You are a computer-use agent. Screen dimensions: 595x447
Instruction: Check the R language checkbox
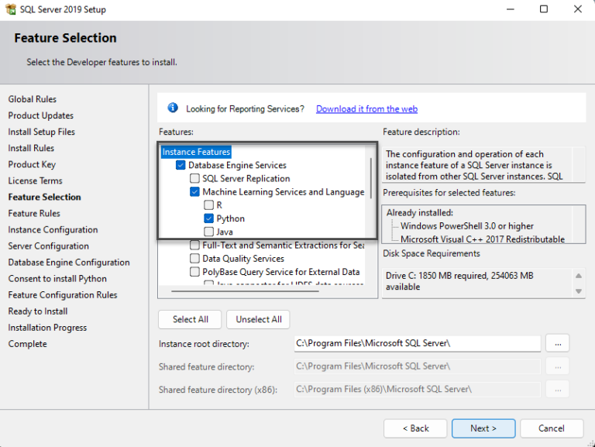[208, 205]
